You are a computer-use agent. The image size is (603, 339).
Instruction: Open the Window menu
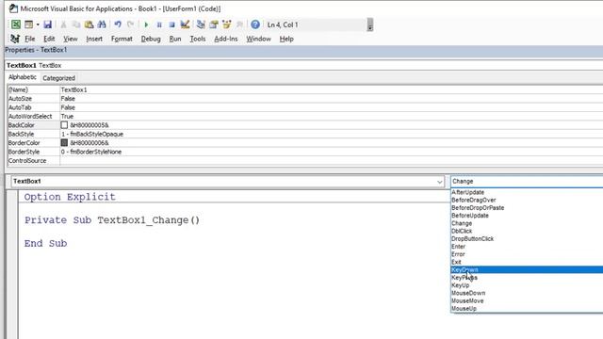[258, 39]
